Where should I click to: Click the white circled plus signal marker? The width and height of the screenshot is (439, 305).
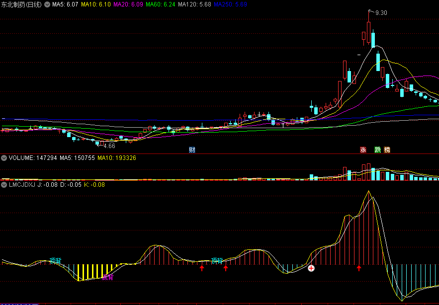pyautogui.click(x=311, y=268)
